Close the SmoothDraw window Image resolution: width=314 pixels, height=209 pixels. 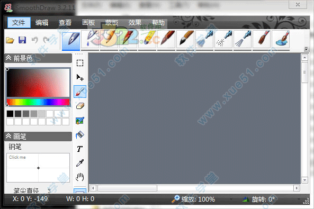click(298, 4)
